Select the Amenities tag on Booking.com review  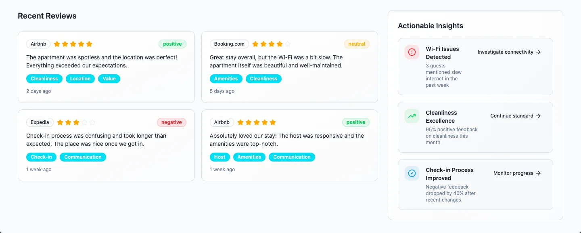click(226, 78)
